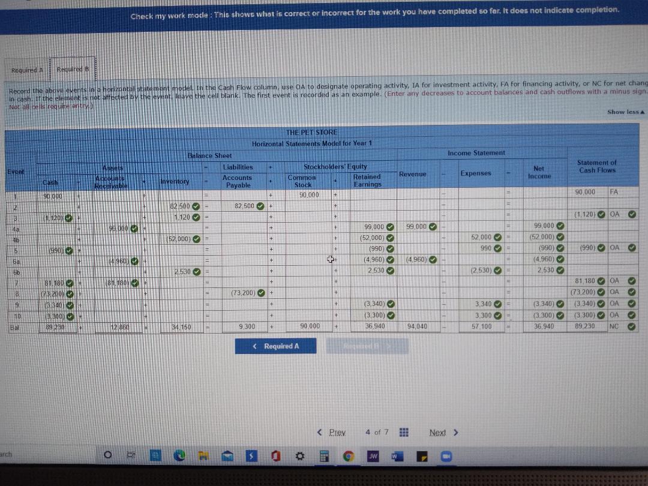
Task: Click the '4 of 7' page indicator
Action: pyautogui.click(x=377, y=432)
